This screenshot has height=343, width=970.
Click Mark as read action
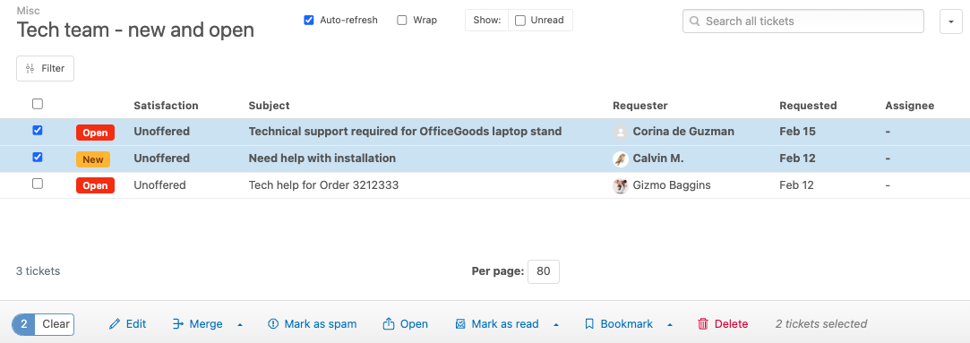point(497,324)
